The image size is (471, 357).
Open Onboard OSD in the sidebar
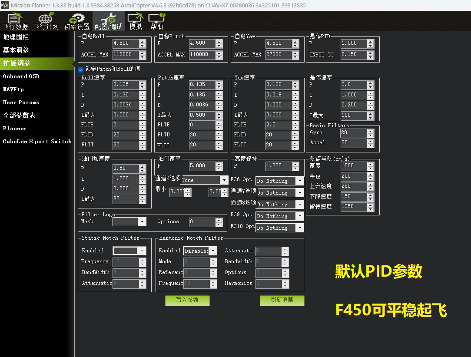pos(21,76)
